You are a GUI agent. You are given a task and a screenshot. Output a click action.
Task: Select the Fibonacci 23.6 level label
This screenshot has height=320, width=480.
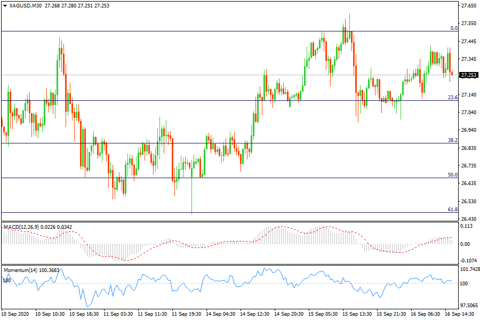tap(452, 98)
